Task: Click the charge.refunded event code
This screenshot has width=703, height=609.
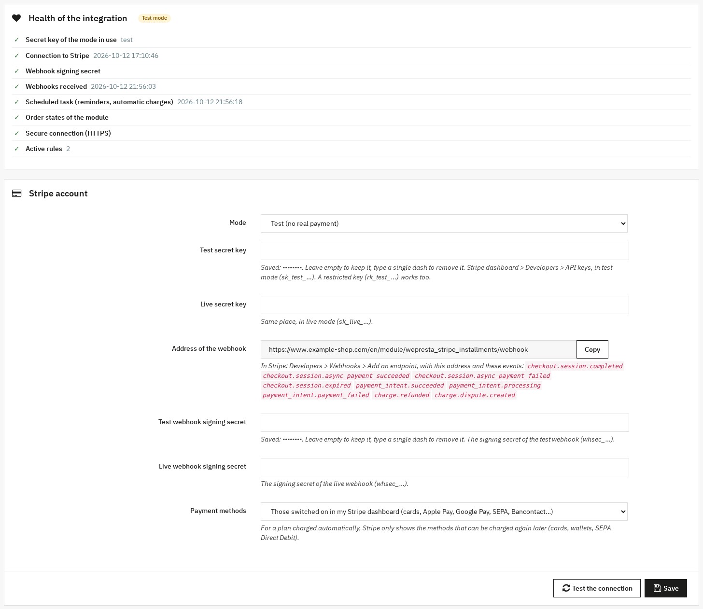Action: (402, 395)
